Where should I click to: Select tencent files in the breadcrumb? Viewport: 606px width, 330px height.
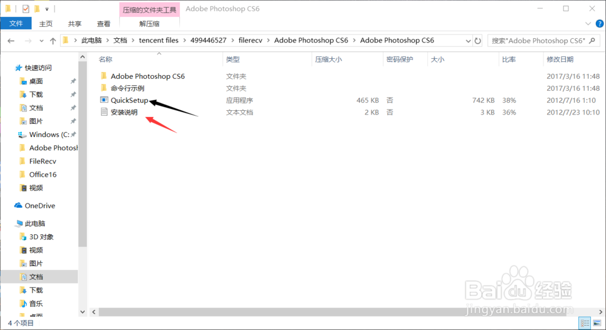[x=158, y=41]
